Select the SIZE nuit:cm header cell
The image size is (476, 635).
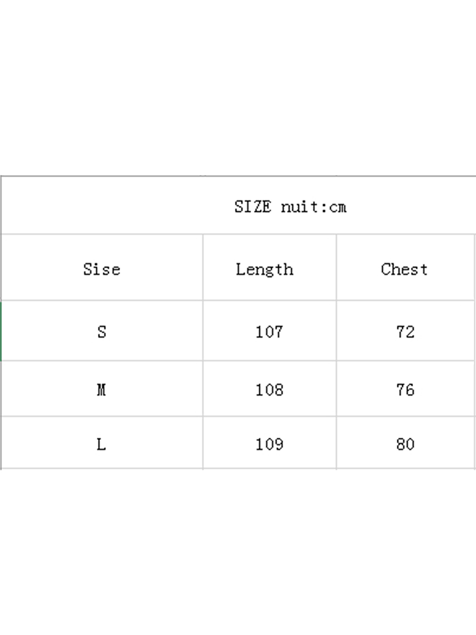(239, 205)
